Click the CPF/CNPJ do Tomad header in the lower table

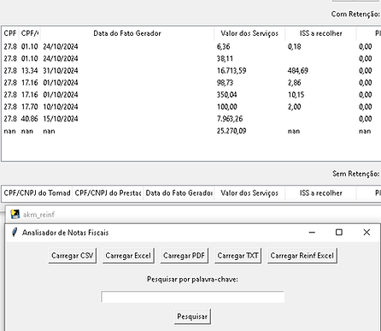click(x=37, y=193)
